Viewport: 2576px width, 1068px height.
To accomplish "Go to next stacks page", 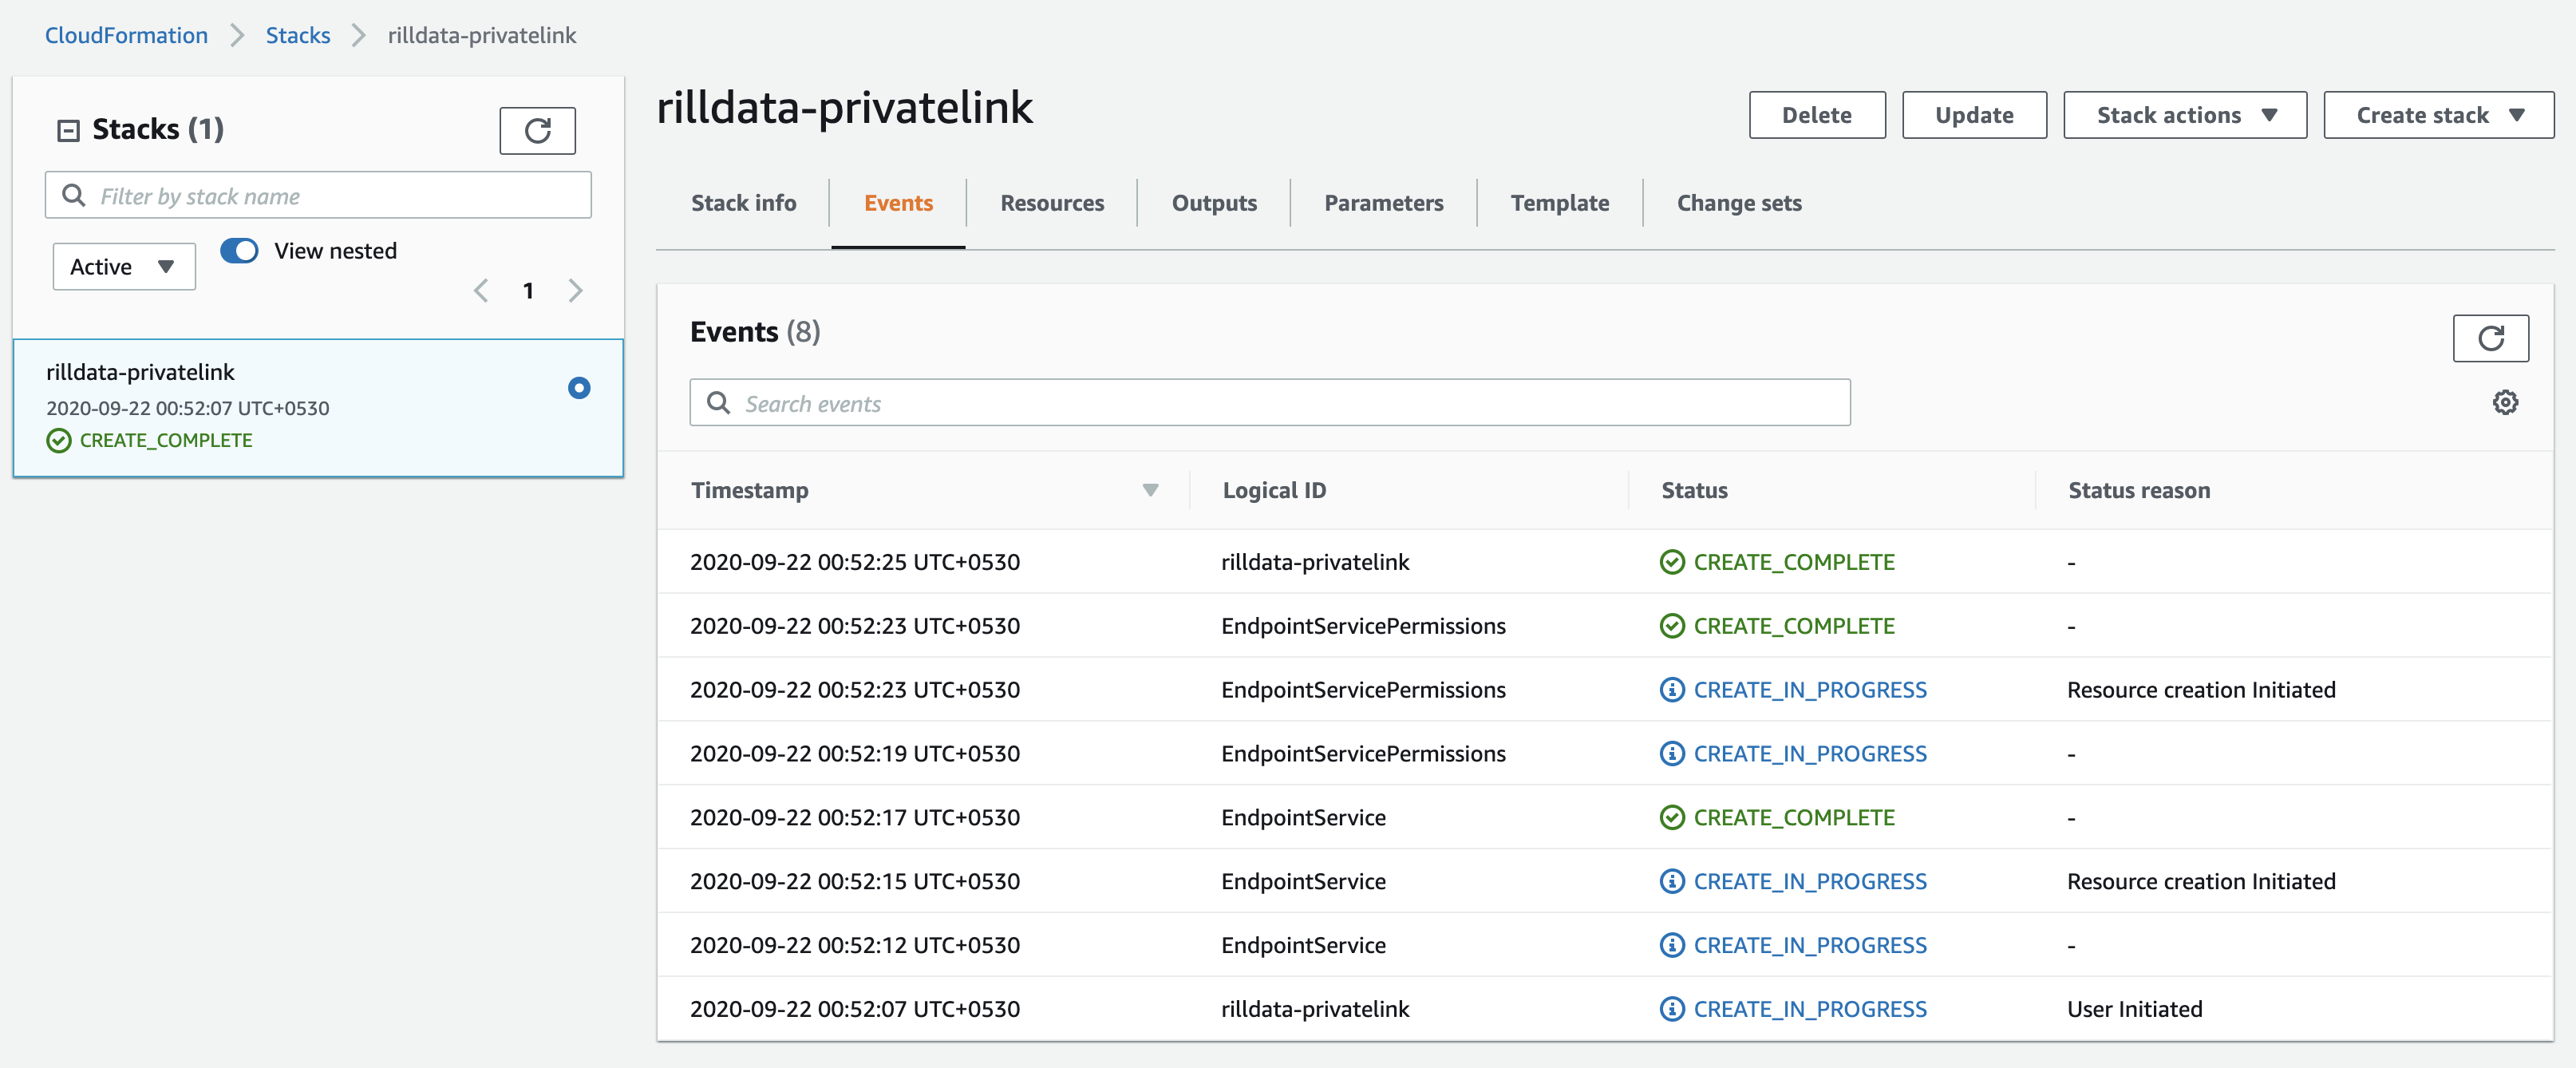I will point(575,290).
